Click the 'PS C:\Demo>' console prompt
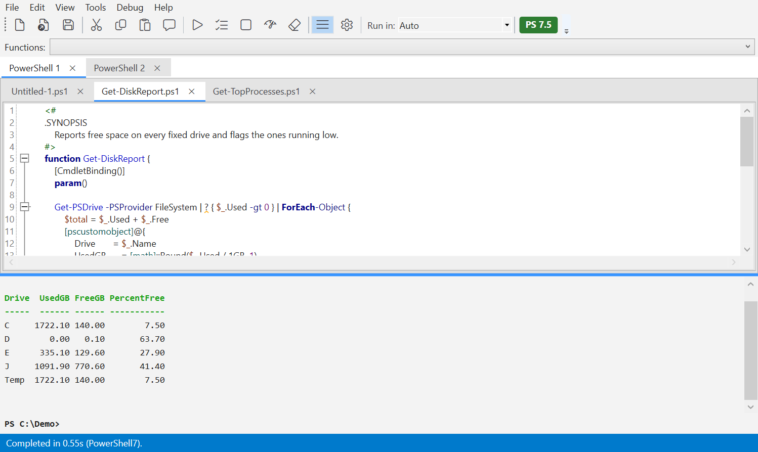 point(32,424)
